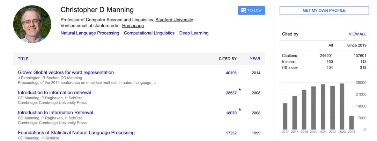Viewport: 377px width, 141px height.
Task: Open the 40196 citations count for GloVe
Action: 231,73
